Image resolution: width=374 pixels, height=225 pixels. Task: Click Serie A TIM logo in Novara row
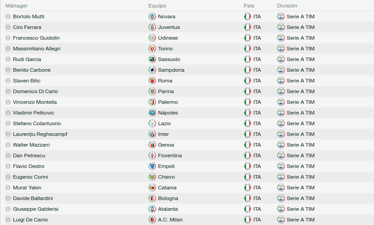tap(281, 16)
